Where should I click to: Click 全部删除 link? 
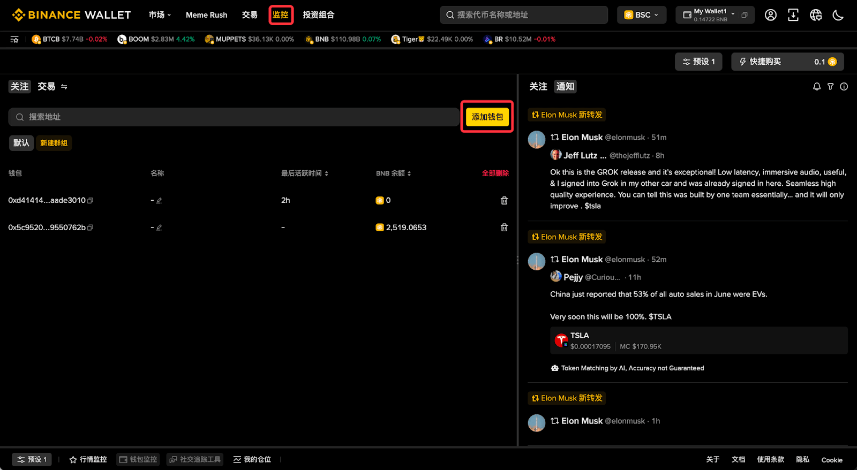click(495, 173)
